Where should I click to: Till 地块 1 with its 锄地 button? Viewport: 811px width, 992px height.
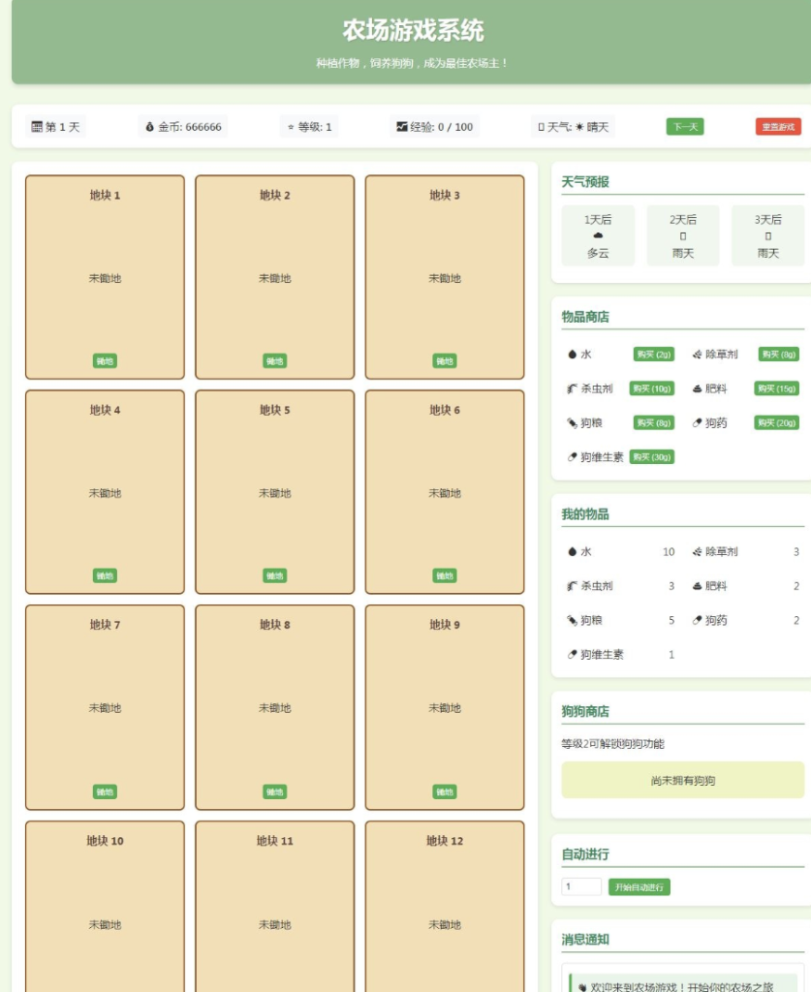104,360
